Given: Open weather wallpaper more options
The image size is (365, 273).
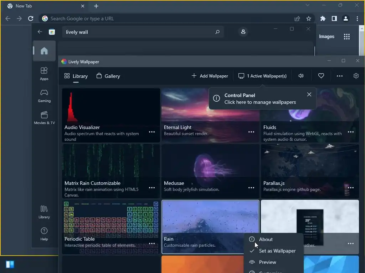Looking at the screenshot, I should tap(351, 243).
